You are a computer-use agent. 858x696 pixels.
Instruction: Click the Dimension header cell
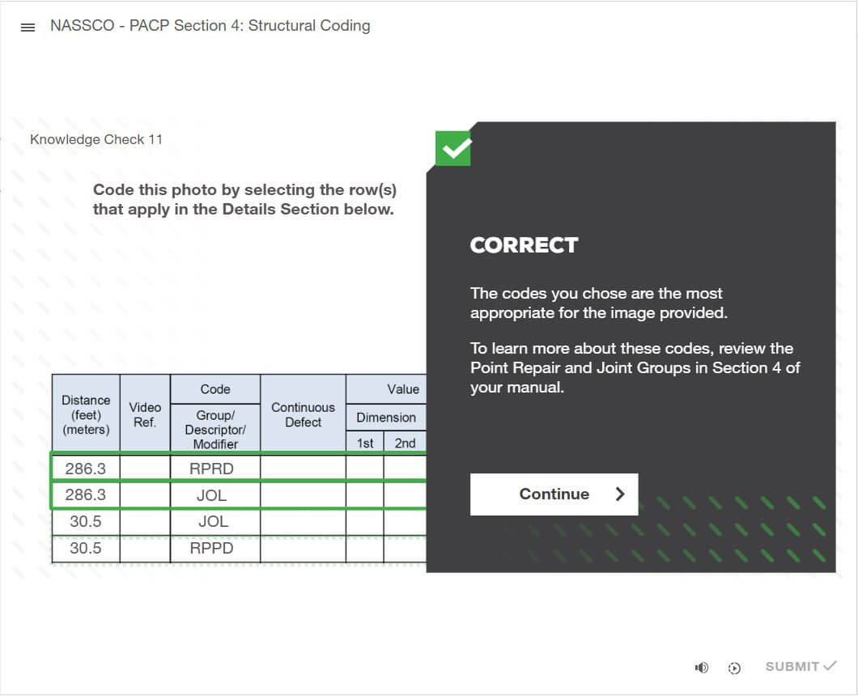[x=386, y=418]
